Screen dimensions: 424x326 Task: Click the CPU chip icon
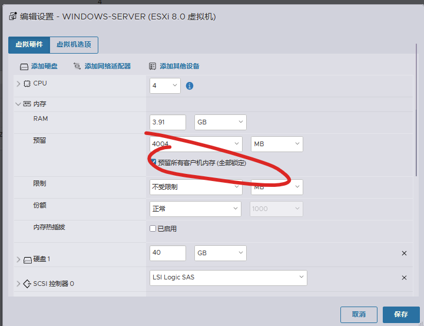27,84
